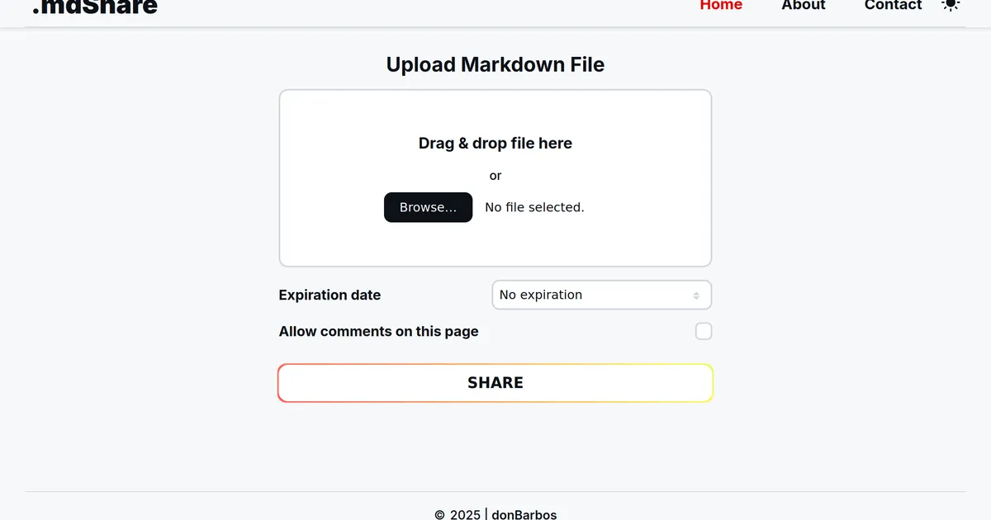Image resolution: width=991 pixels, height=520 pixels.
Task: Click the 'Upload Markdown File' heading
Action: (x=495, y=64)
